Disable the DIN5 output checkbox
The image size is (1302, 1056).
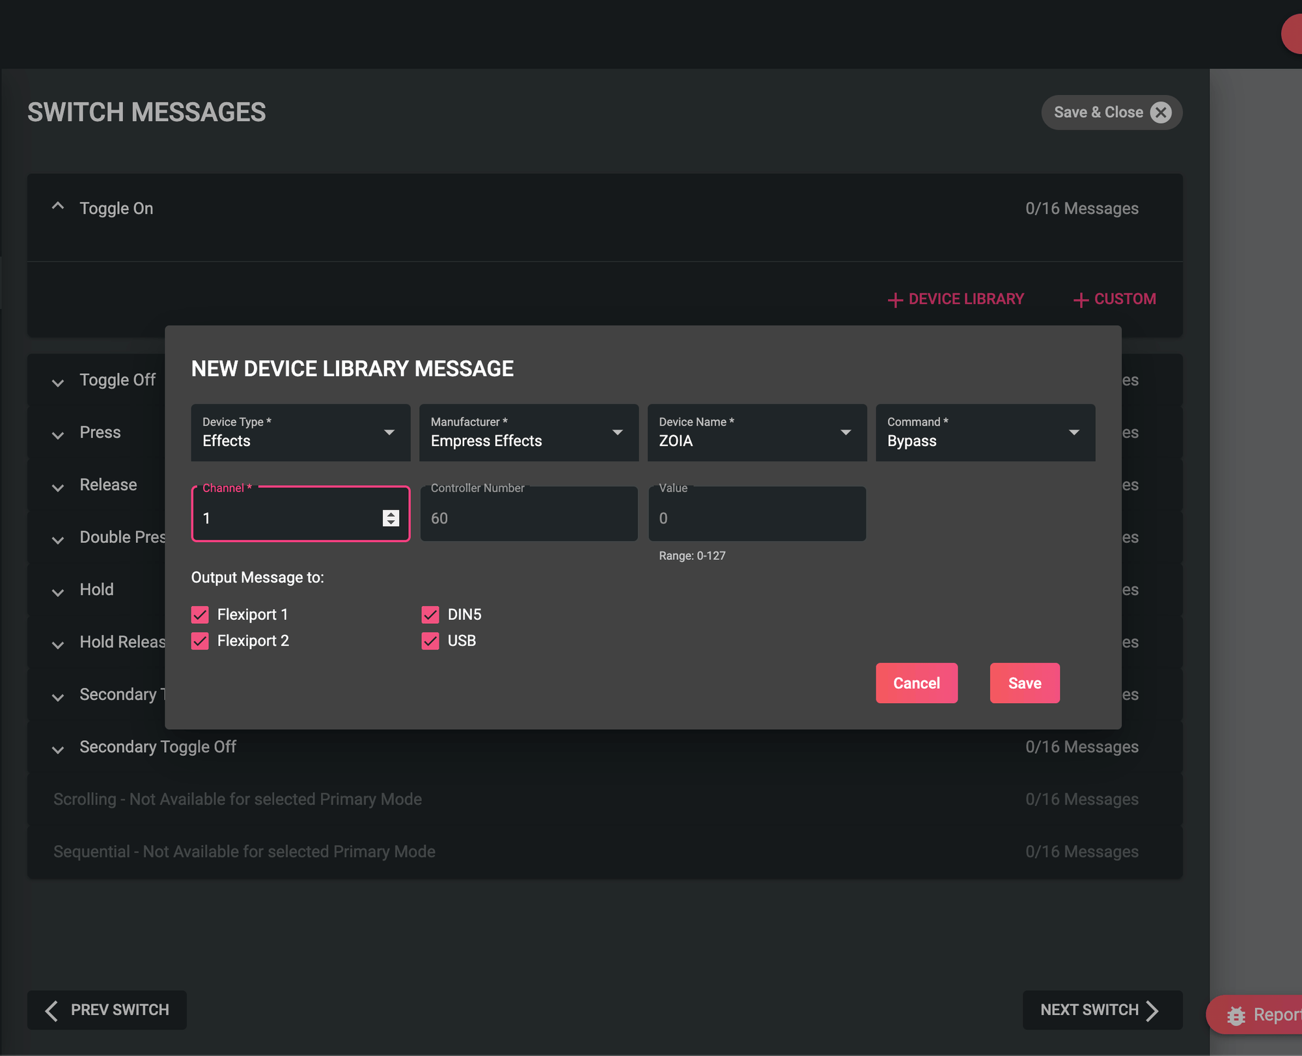click(x=430, y=615)
